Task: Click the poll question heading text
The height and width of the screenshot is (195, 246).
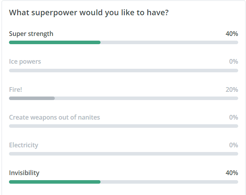Action: click(x=89, y=12)
